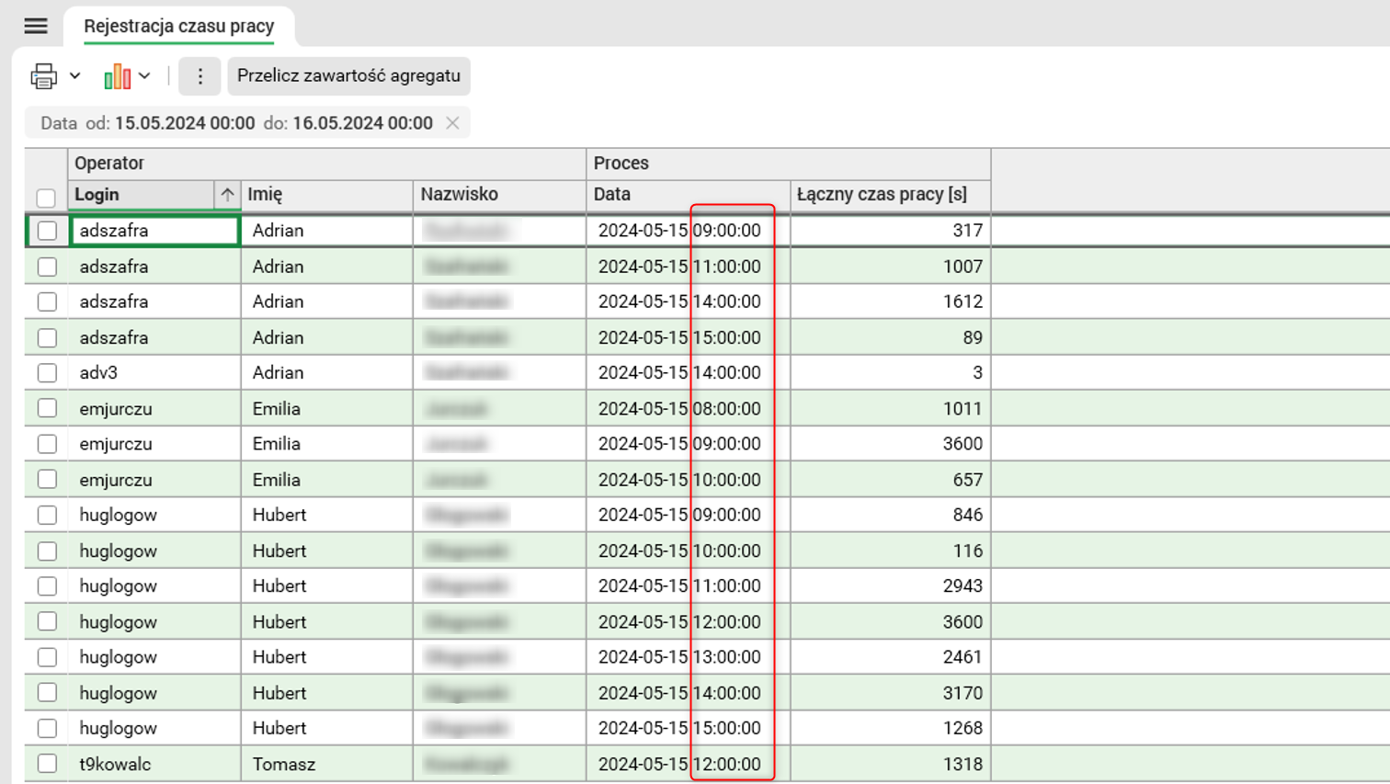Check the adszafra row with 1612 seconds
This screenshot has height=784, width=1390.
47,301
